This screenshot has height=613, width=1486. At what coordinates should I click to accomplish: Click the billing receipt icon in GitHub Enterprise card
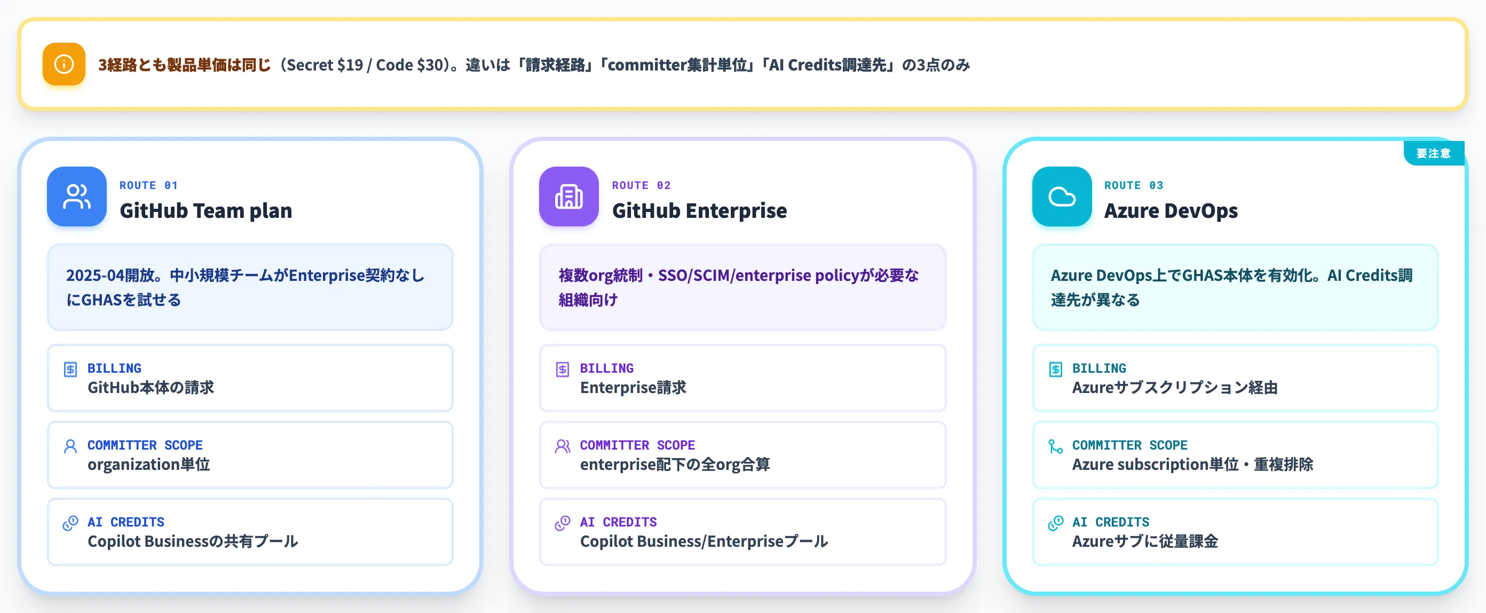tap(563, 370)
